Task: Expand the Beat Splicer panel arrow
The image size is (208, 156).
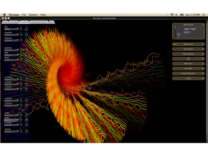Action: point(203,49)
